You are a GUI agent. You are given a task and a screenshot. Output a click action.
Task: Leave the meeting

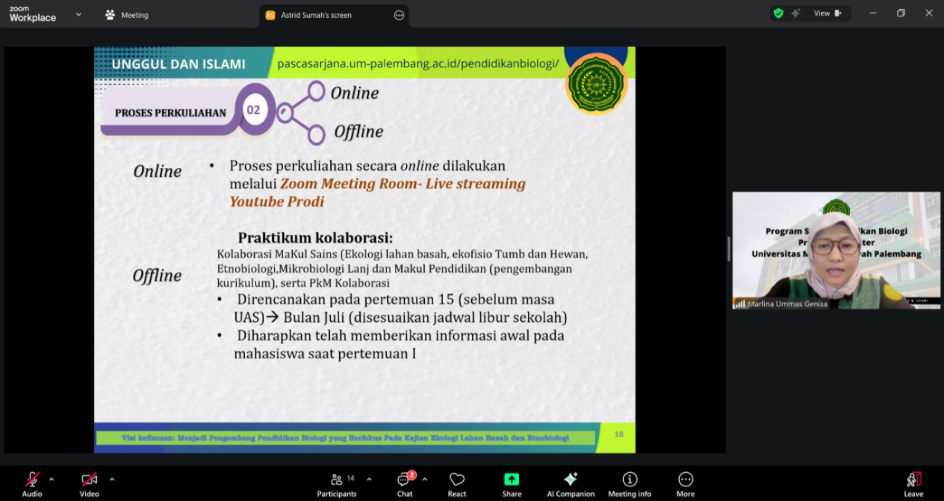[913, 484]
